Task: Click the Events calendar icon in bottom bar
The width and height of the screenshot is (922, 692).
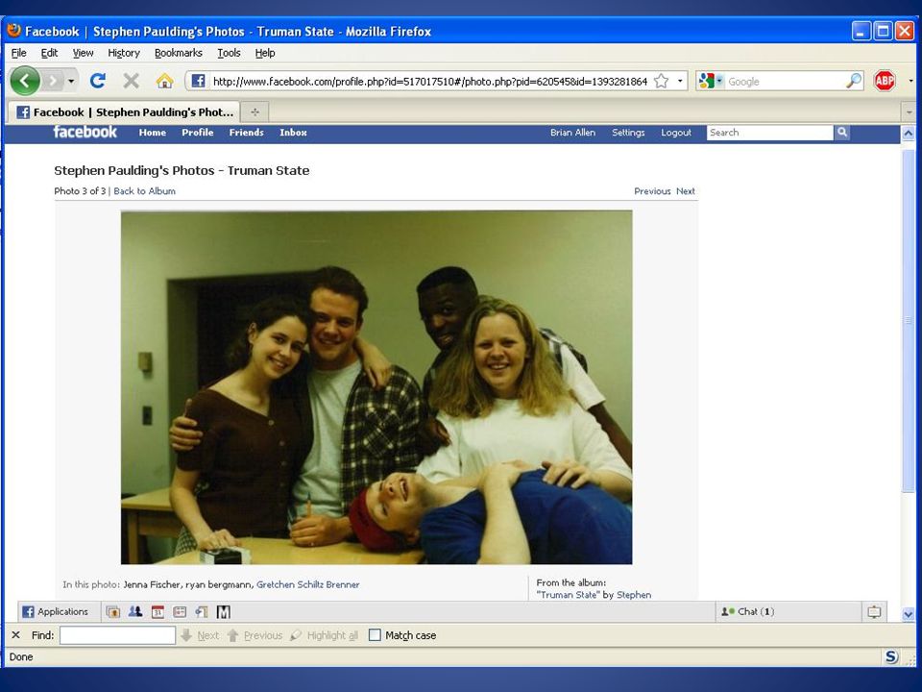Action: (158, 612)
